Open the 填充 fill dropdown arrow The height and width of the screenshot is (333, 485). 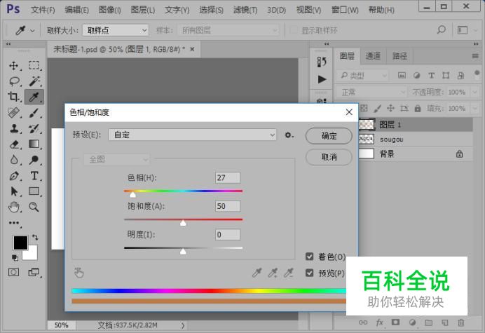(474, 109)
